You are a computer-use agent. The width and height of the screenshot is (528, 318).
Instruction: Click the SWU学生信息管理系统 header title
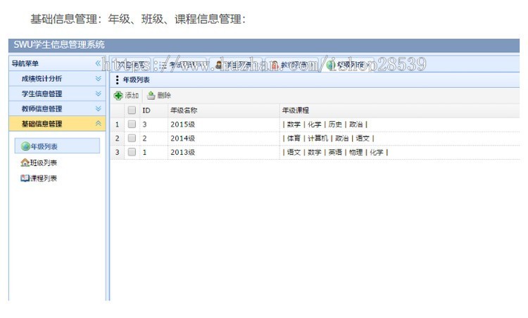coord(59,45)
